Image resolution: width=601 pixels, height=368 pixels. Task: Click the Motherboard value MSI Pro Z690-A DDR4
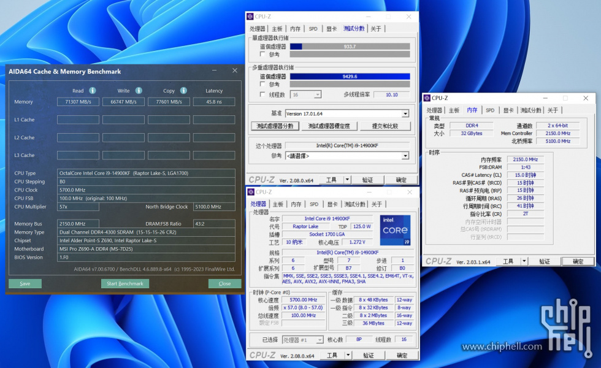tap(146, 249)
